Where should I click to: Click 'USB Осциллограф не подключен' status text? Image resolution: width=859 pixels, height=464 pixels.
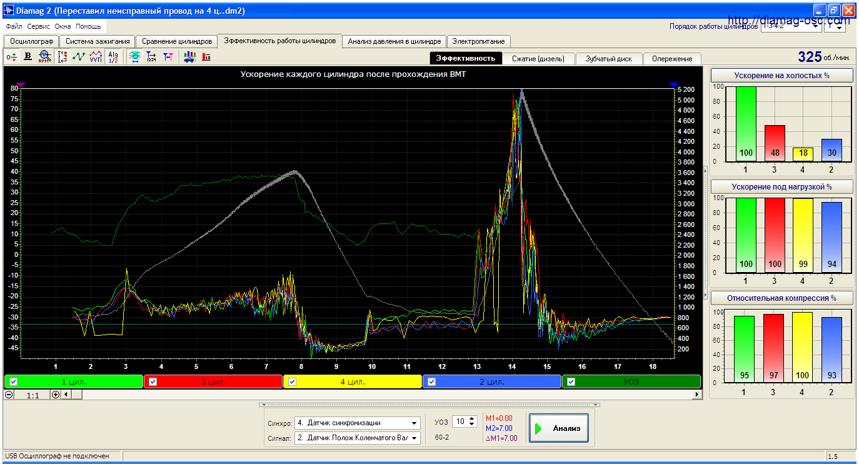click(x=57, y=456)
